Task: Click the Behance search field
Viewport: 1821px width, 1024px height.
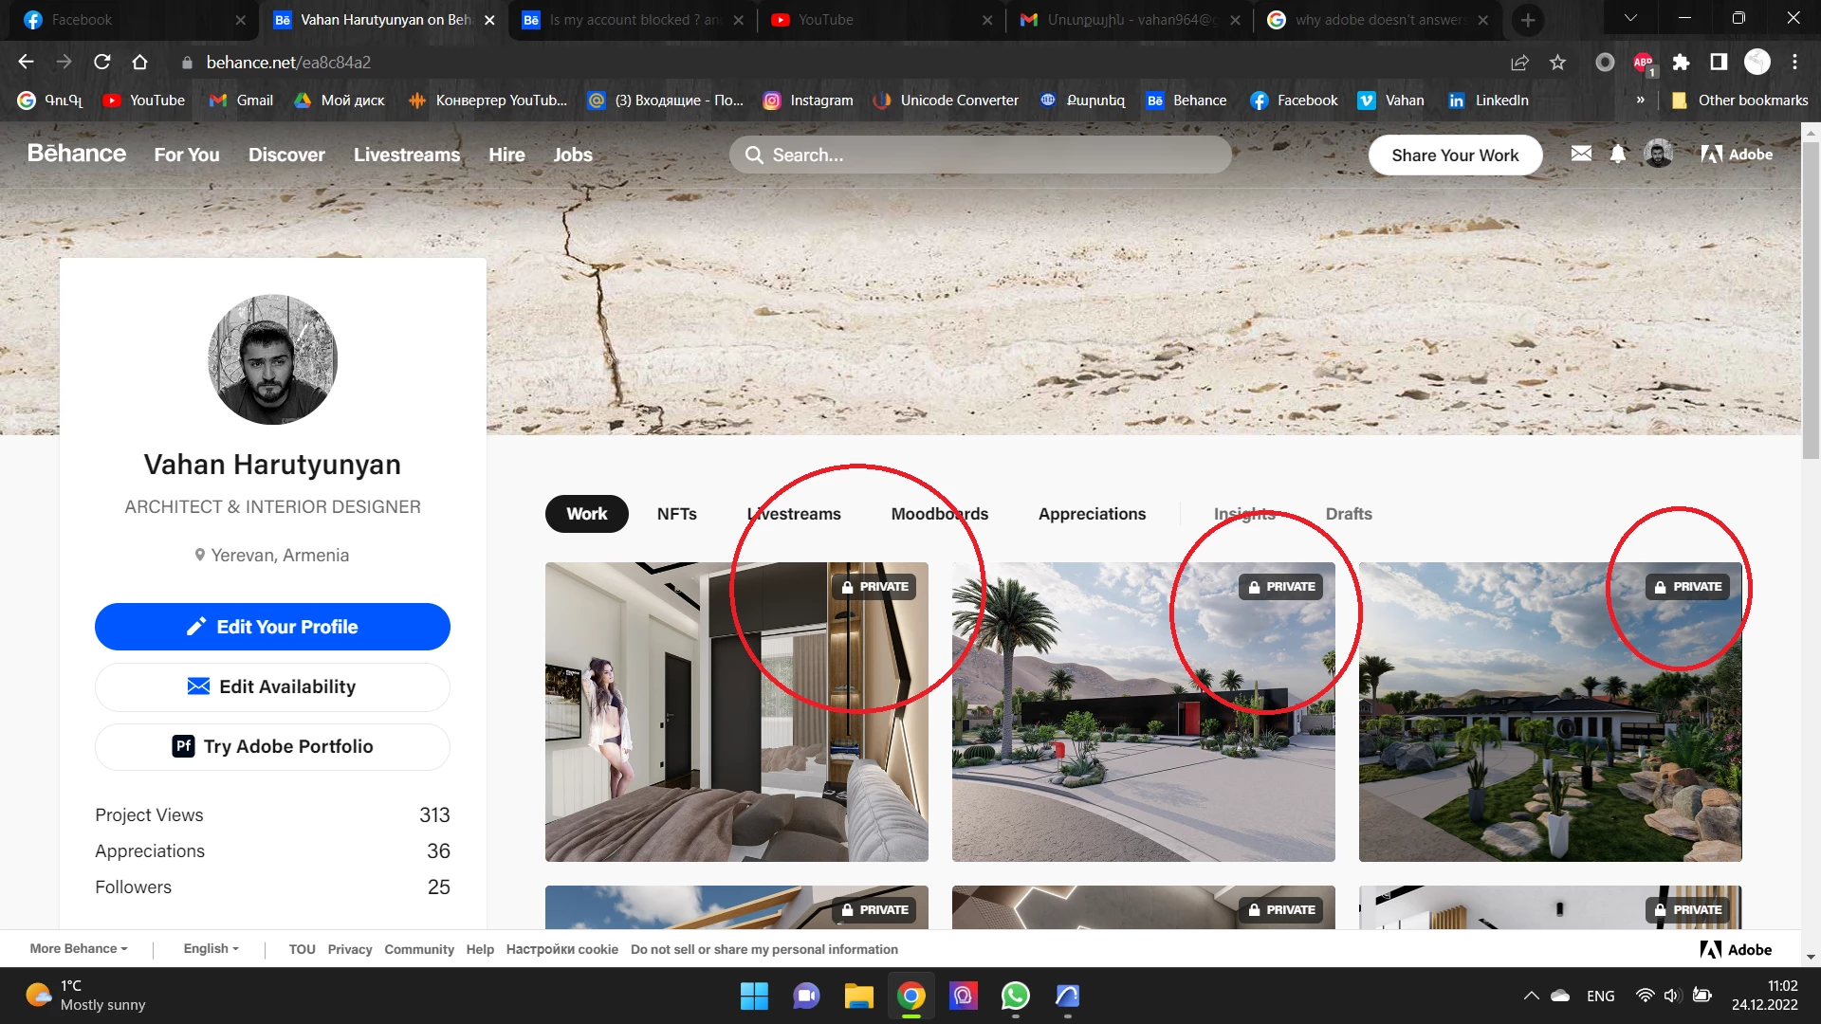Action: tap(980, 155)
